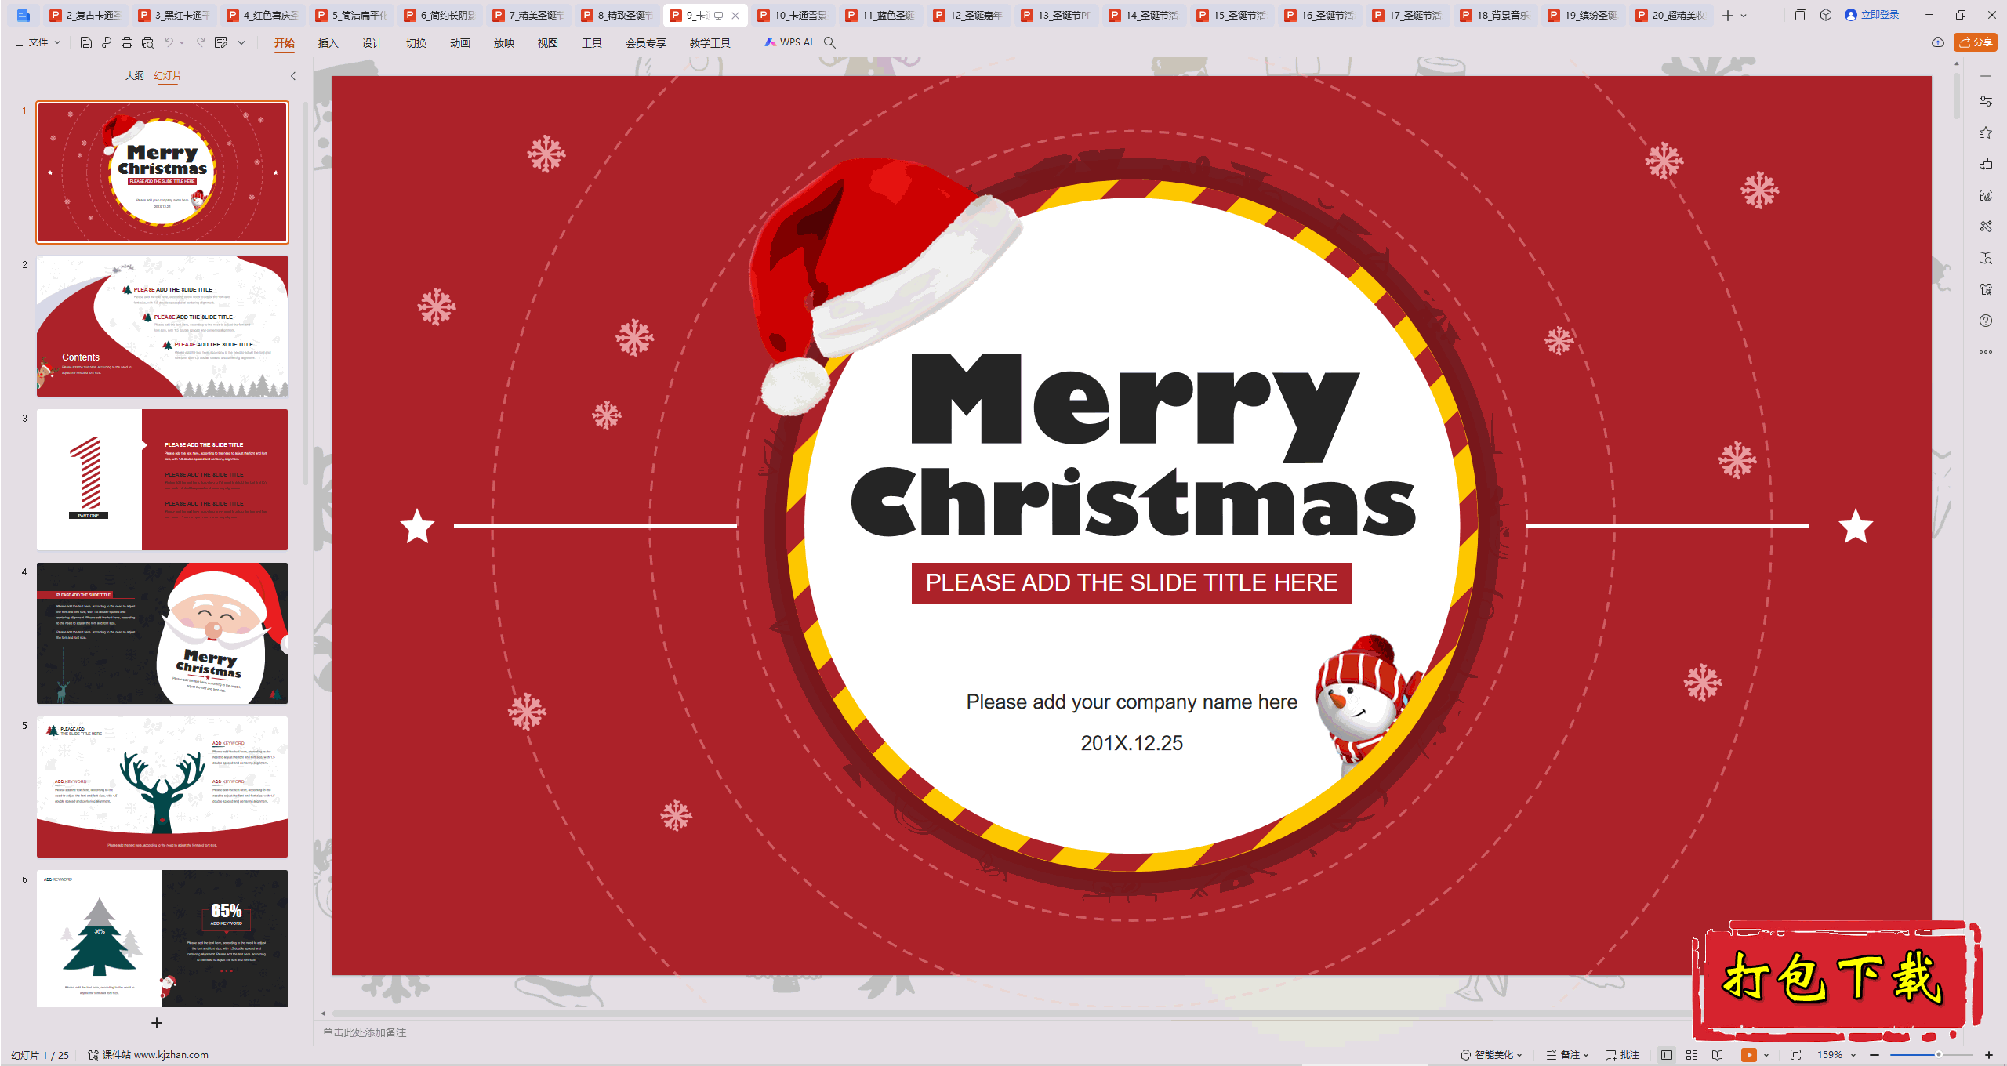The height and width of the screenshot is (1066, 2007).
Task: Open the 放映 slideshow tab
Action: (503, 43)
